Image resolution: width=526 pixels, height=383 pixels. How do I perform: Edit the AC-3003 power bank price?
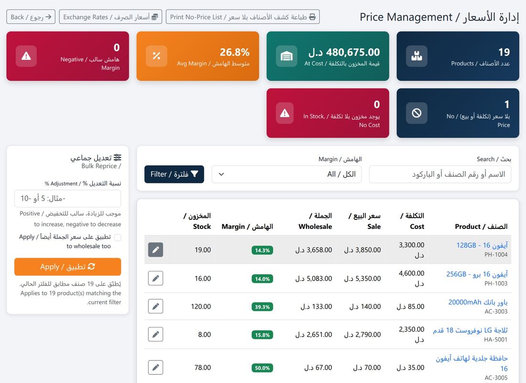tap(156, 306)
